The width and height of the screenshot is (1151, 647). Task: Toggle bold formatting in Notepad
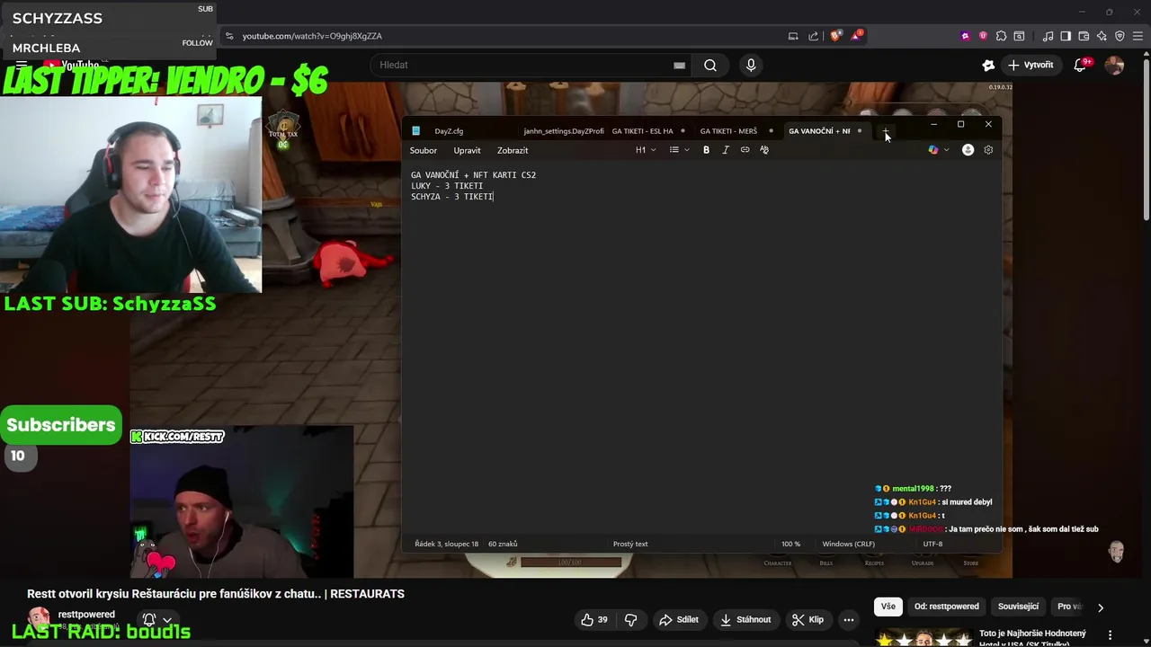pos(706,150)
